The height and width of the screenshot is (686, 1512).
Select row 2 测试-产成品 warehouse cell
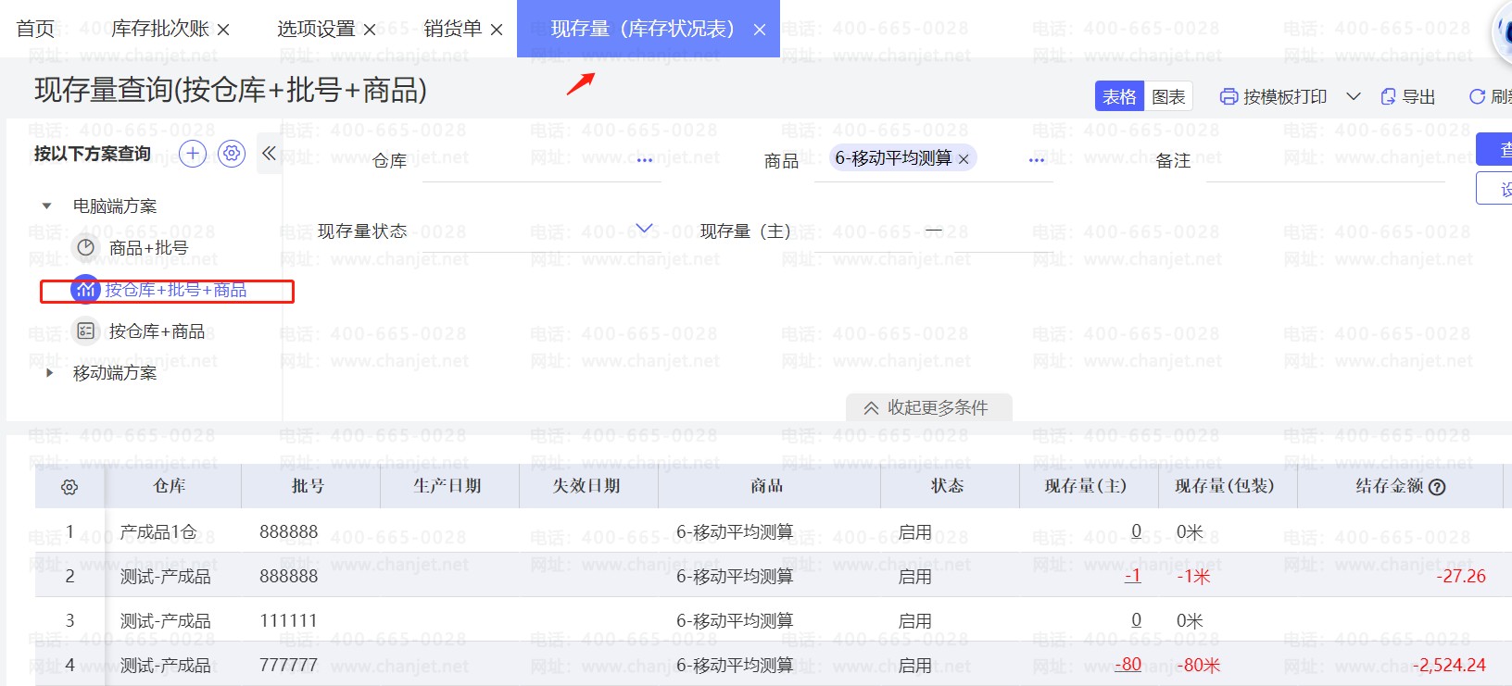[165, 577]
